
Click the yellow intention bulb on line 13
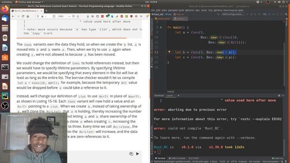tap(169, 52)
